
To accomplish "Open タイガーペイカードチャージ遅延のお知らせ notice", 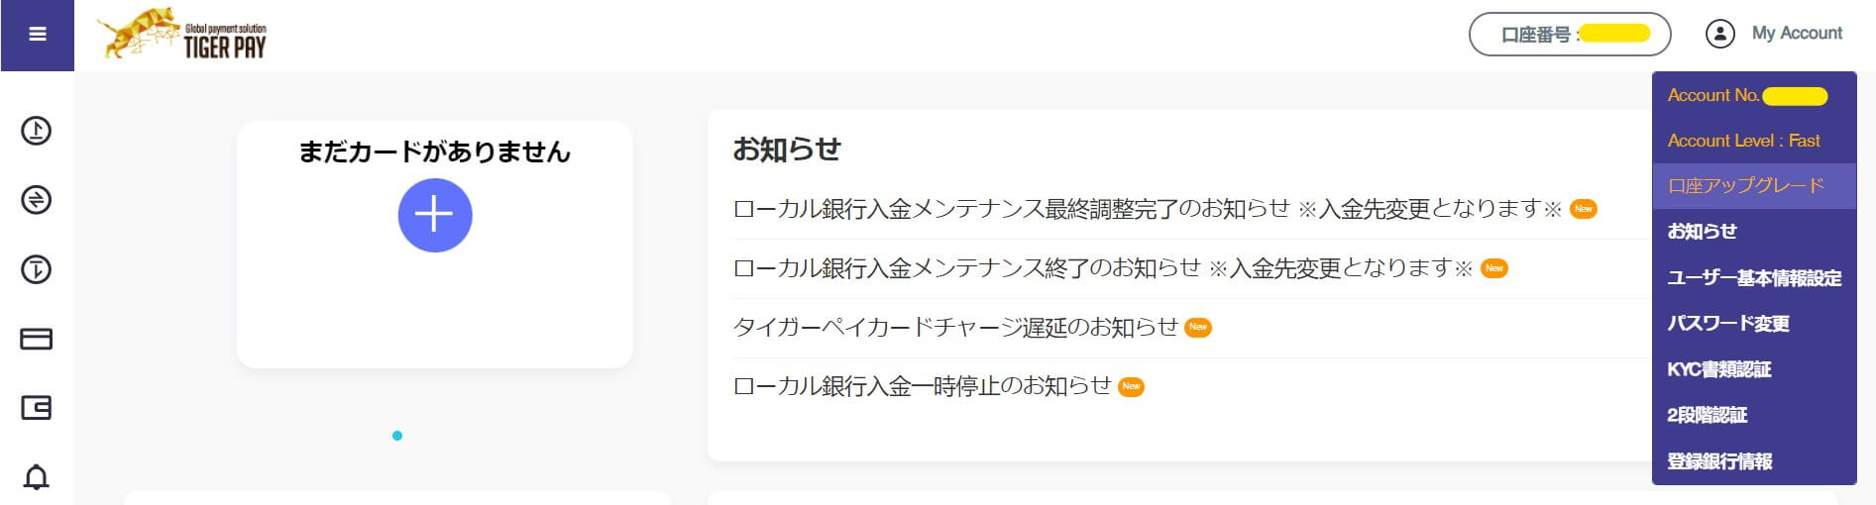I will tap(955, 328).
